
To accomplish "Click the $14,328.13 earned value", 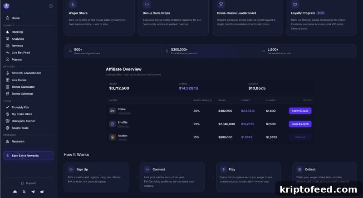I will point(188,88).
